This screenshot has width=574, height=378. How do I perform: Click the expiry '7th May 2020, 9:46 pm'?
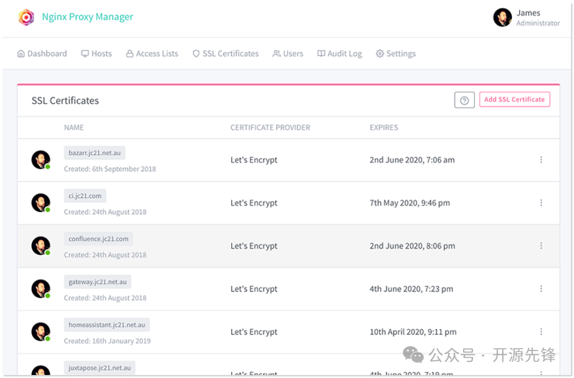[410, 203]
